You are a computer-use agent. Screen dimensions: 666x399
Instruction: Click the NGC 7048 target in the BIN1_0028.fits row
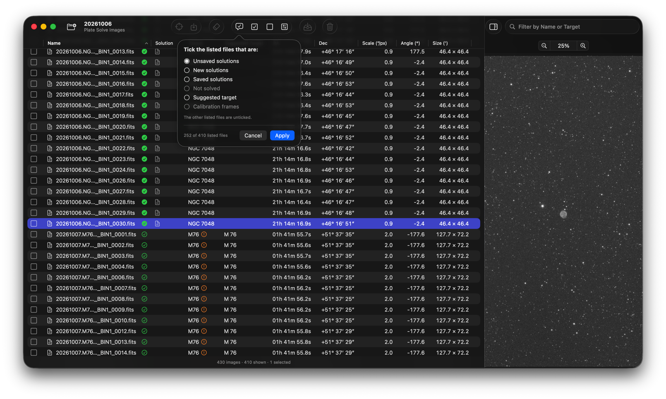point(201,202)
